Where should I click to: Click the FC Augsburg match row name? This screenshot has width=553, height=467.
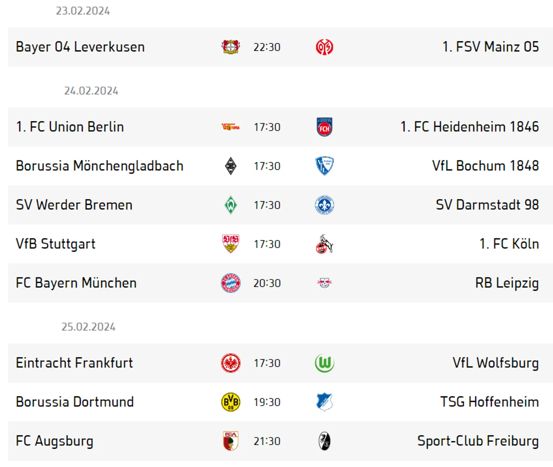tap(55, 441)
